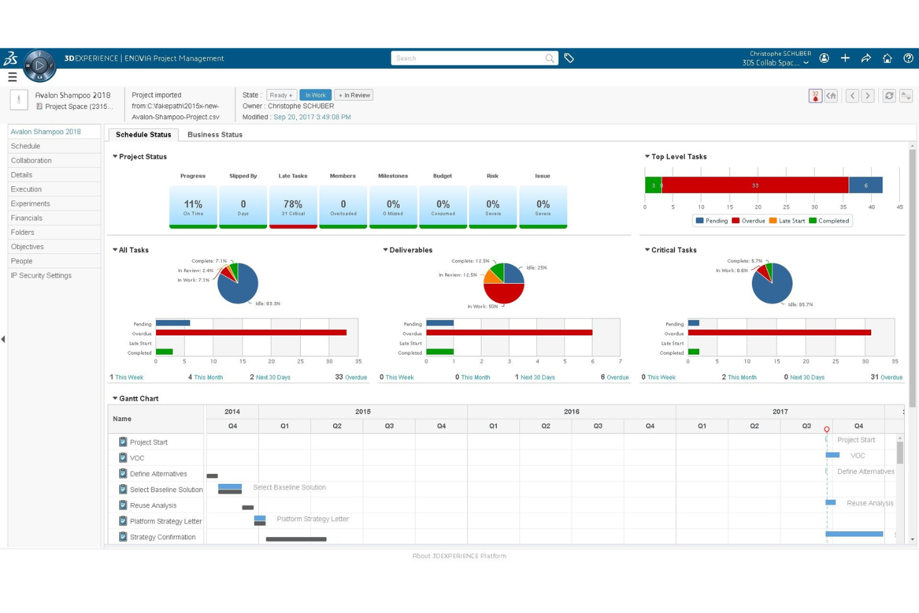Click the In Work state button
Image resolution: width=919 pixels, height=613 pixels.
315,95
